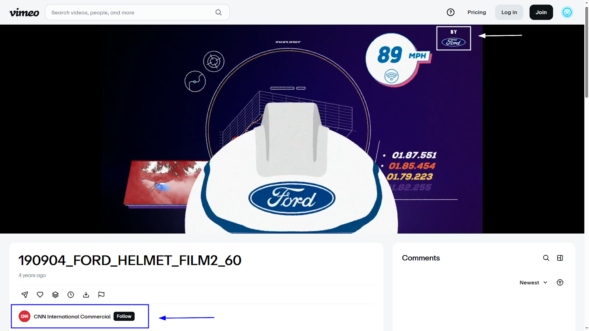Search comments with the magnifier icon
The width and height of the screenshot is (589, 331).
point(546,258)
